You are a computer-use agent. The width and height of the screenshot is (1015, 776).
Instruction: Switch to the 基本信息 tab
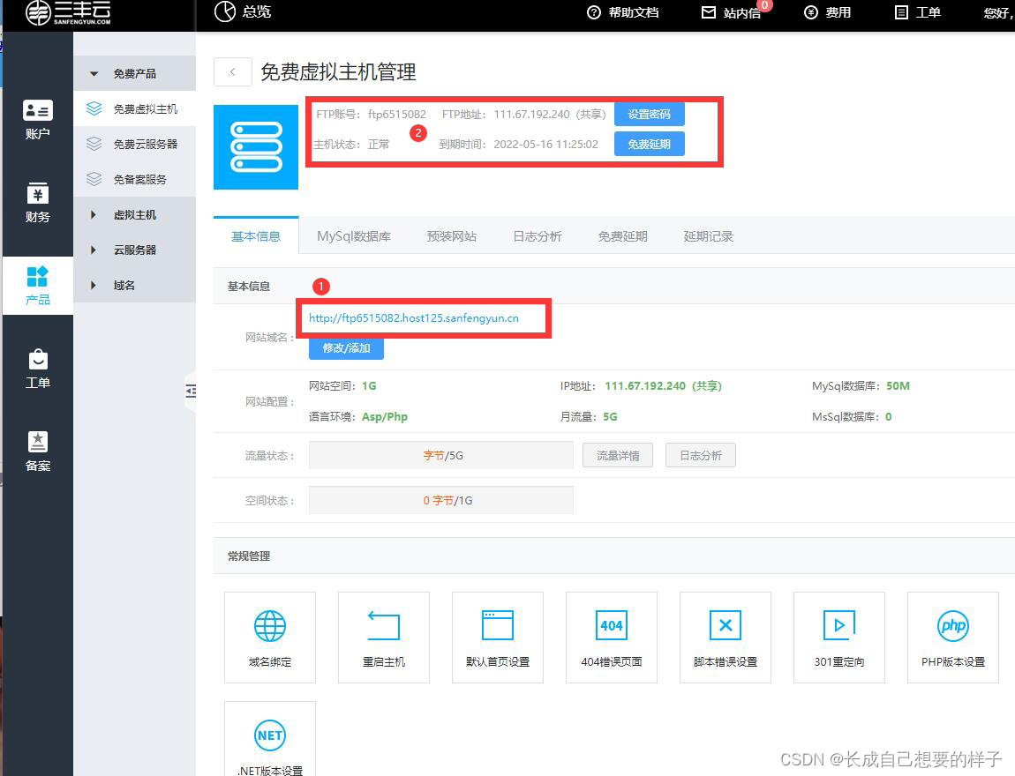click(x=256, y=236)
